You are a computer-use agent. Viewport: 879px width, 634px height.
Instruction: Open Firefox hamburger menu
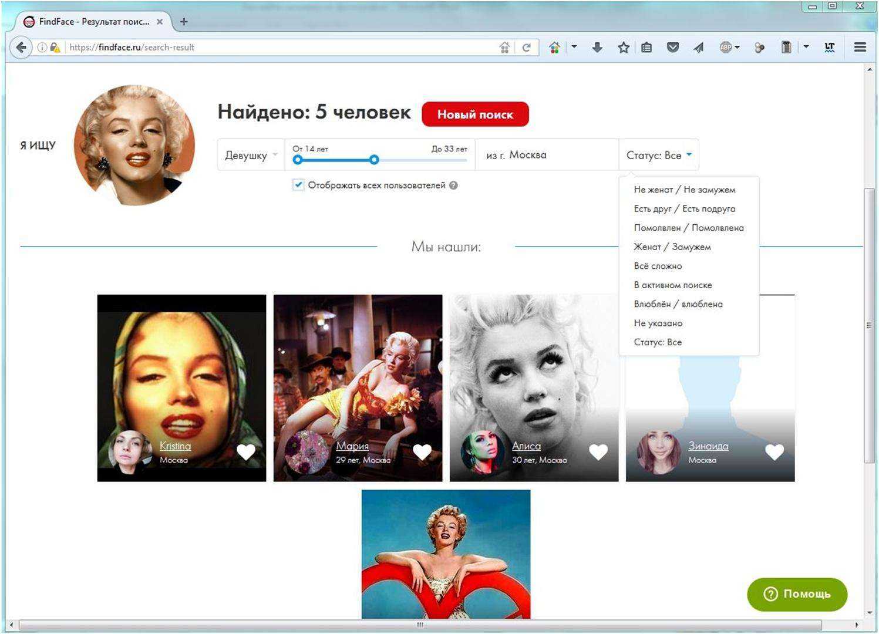click(860, 48)
